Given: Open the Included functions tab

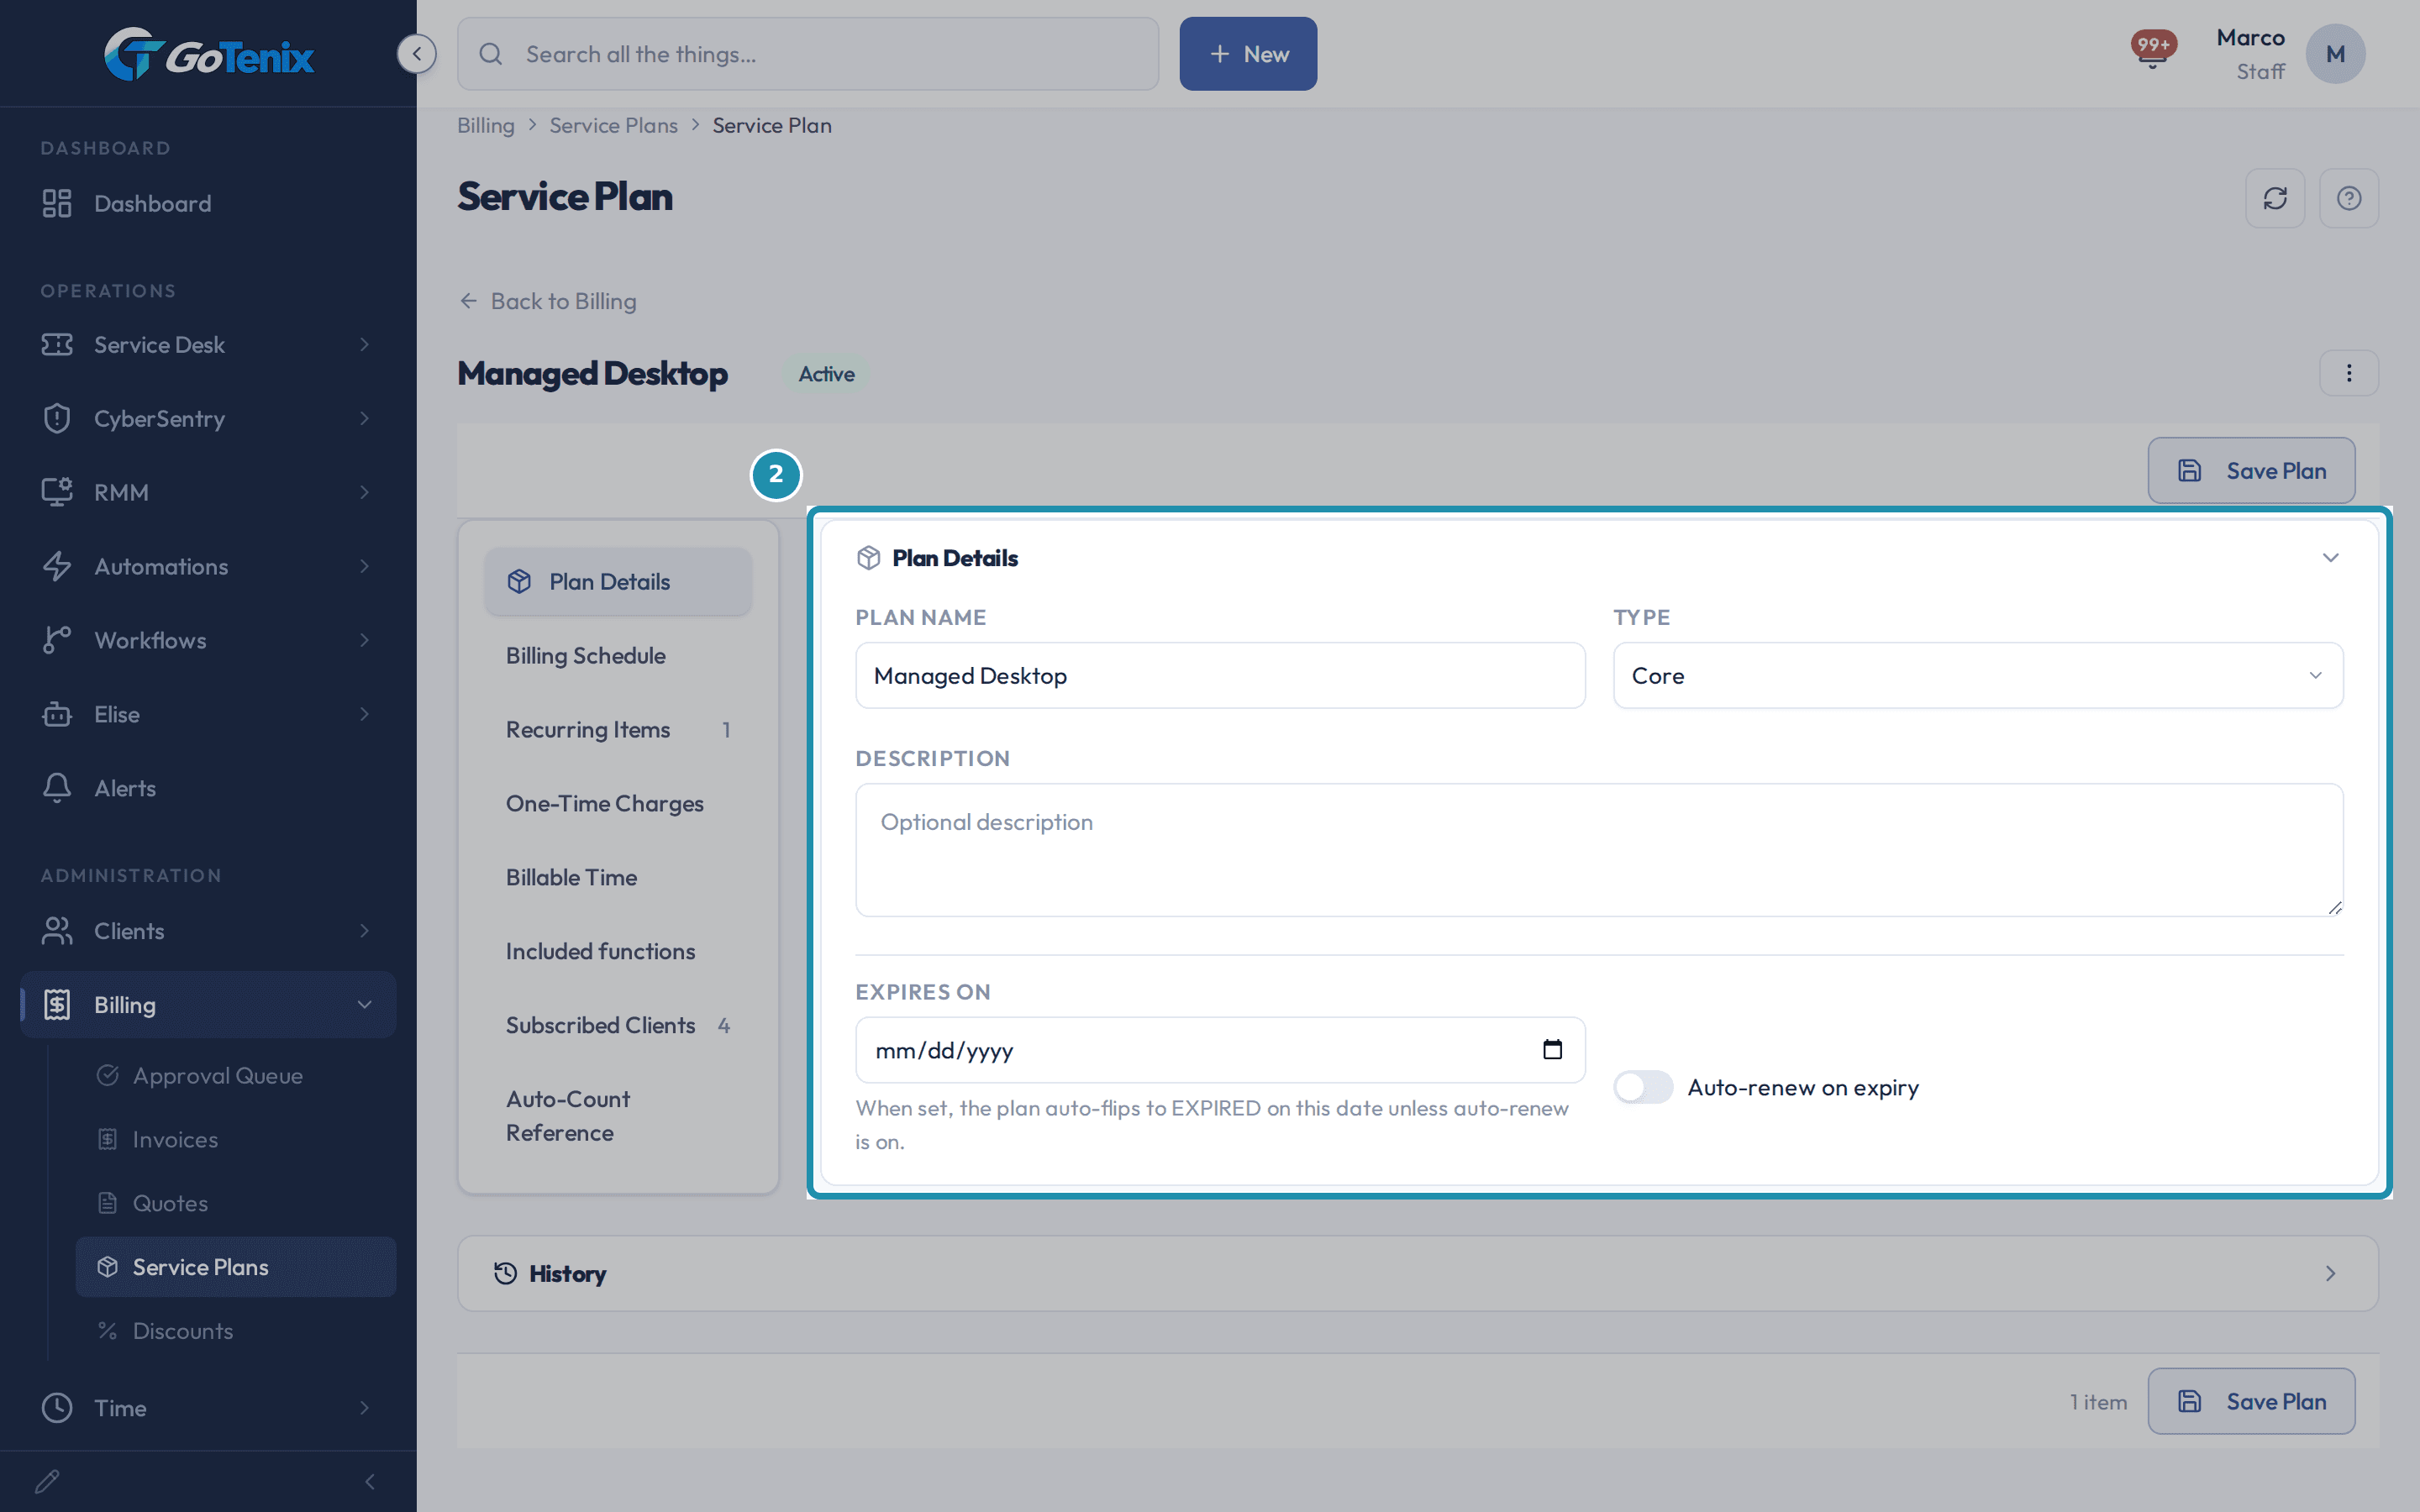Looking at the screenshot, I should coord(618,951).
